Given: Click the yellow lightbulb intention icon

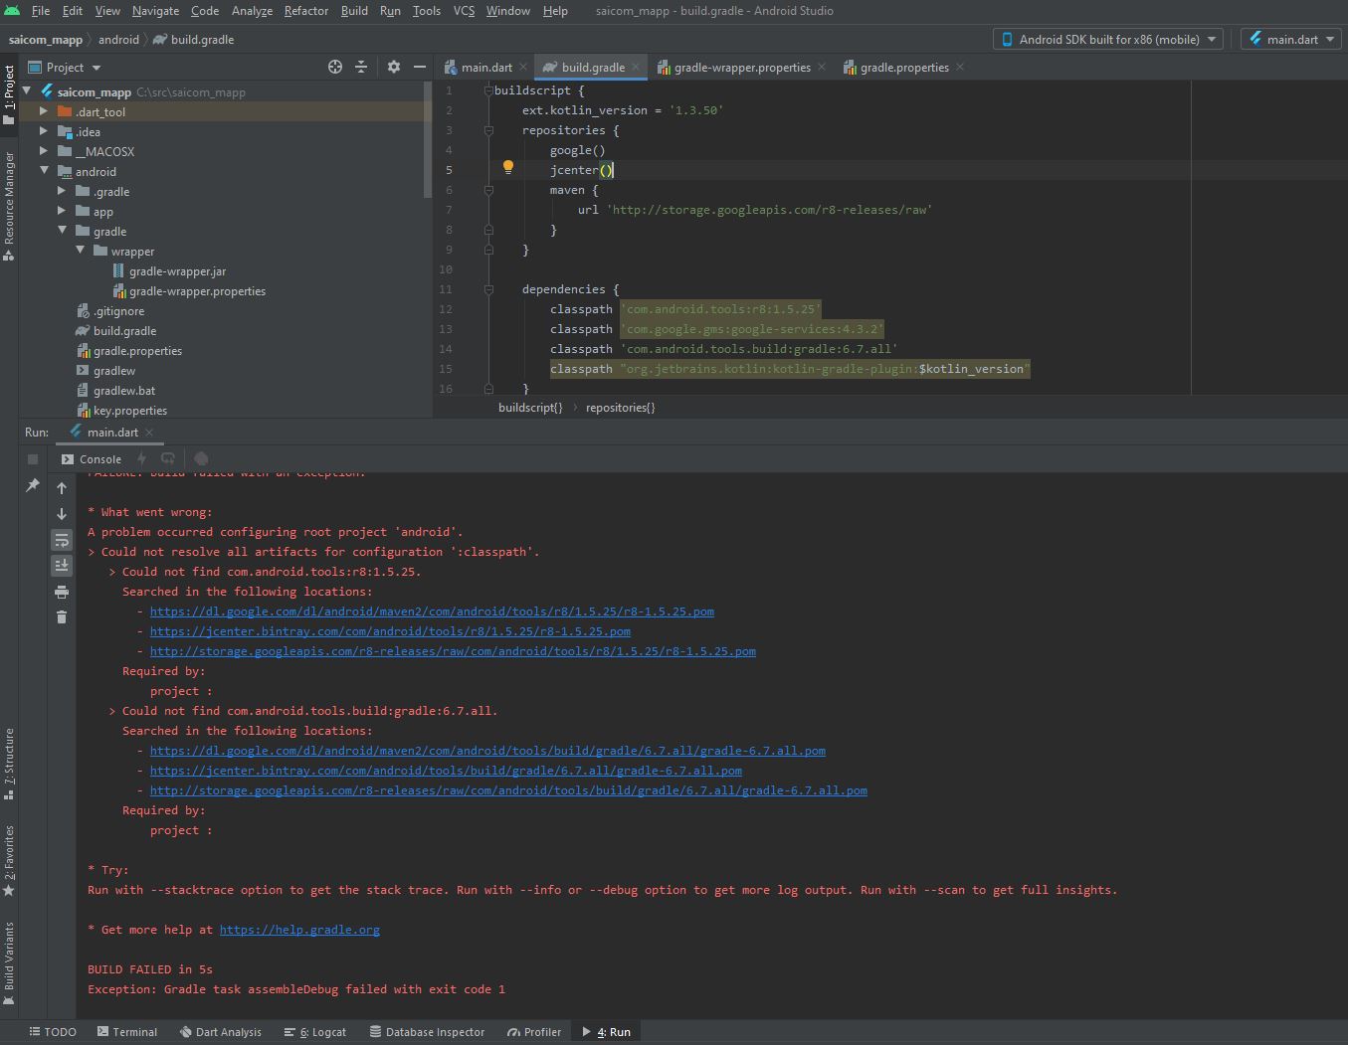Looking at the screenshot, I should coord(507,168).
